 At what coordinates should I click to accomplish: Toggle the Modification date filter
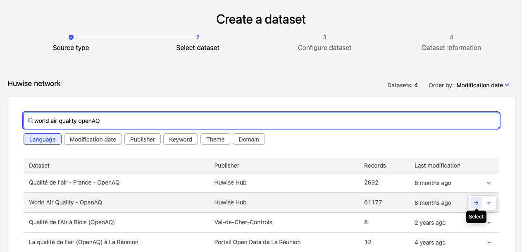tap(93, 139)
